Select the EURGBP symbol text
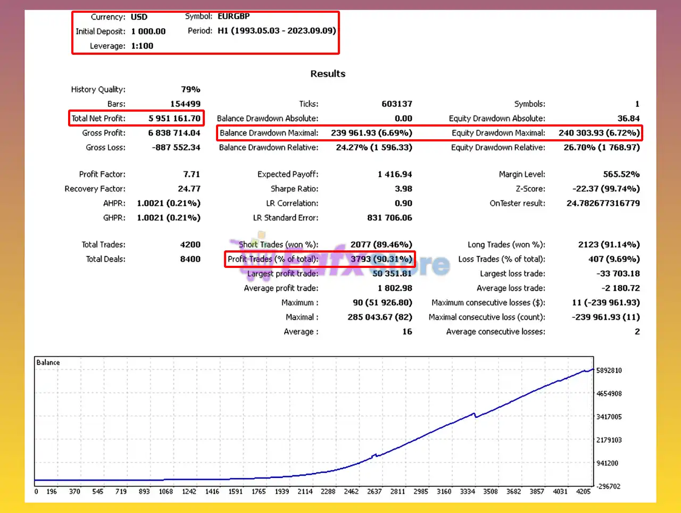This screenshot has height=513, width=681. pyautogui.click(x=234, y=16)
